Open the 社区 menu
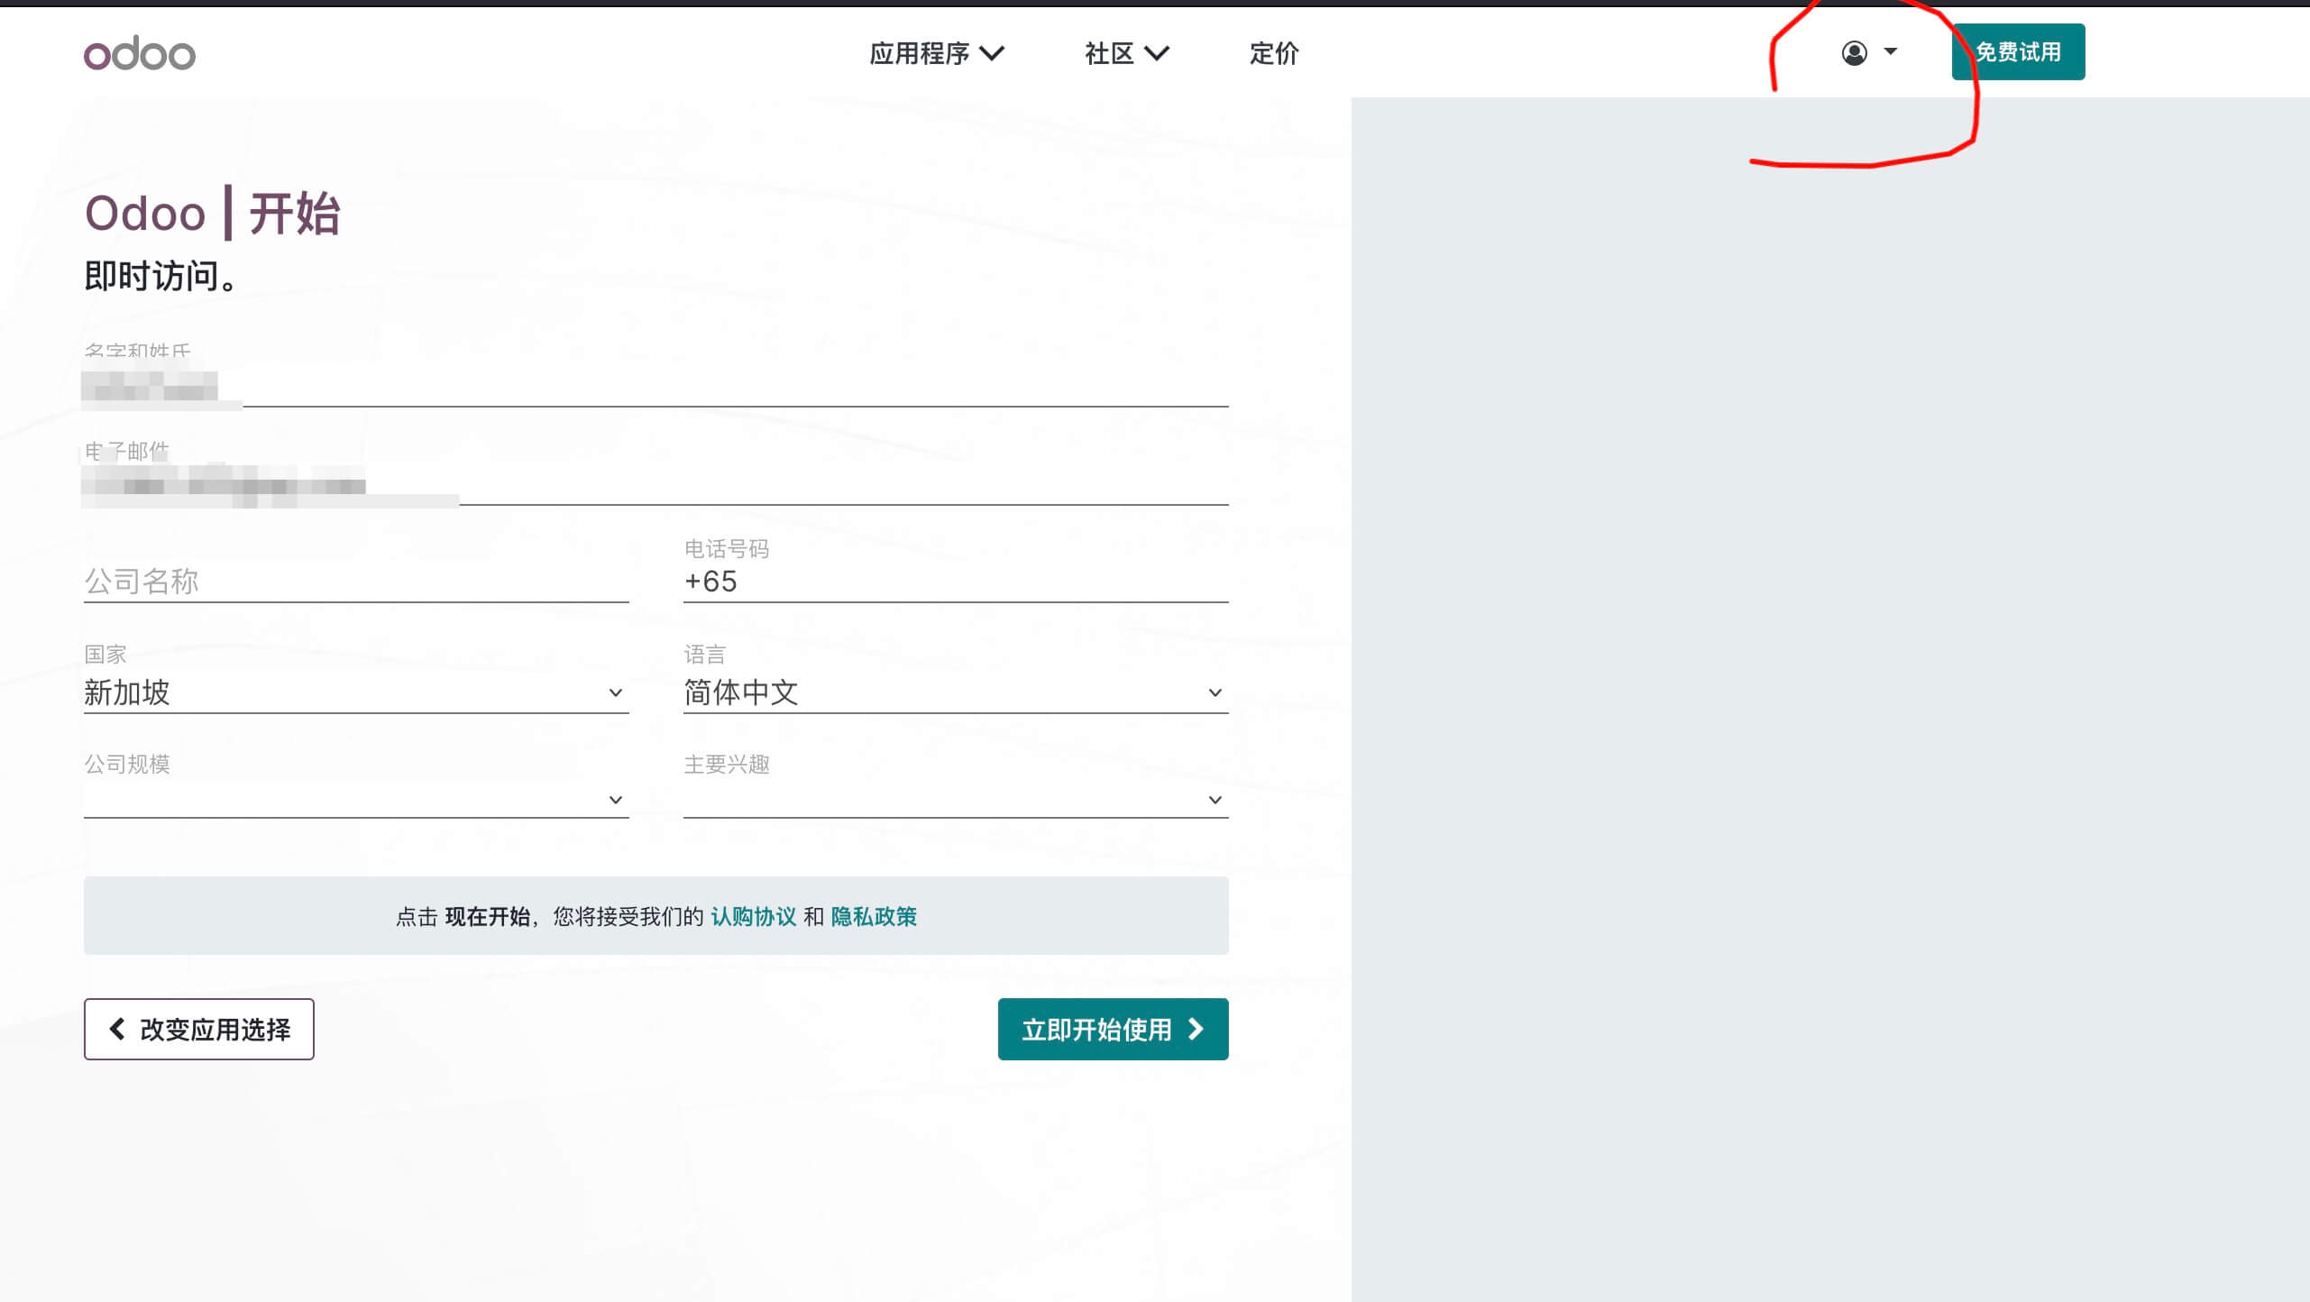This screenshot has width=2310, height=1302. pos(1126,53)
